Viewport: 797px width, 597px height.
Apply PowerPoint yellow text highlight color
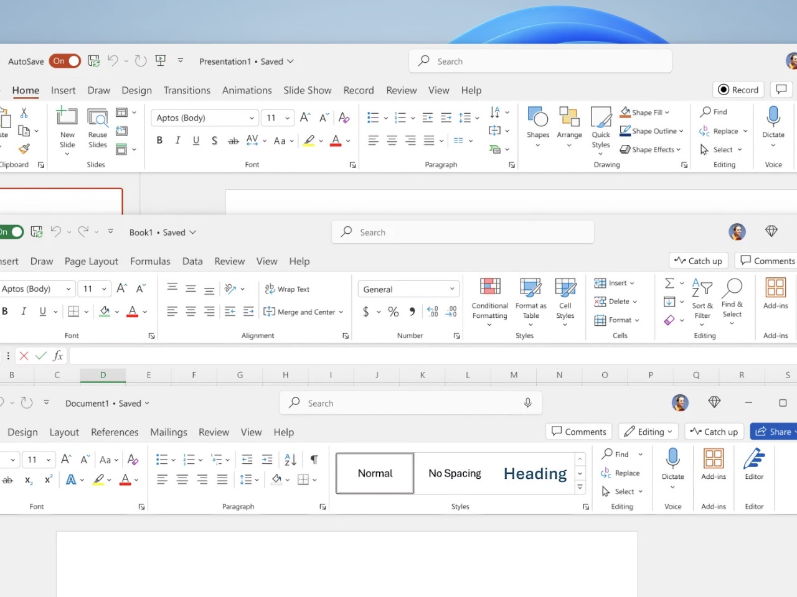309,141
